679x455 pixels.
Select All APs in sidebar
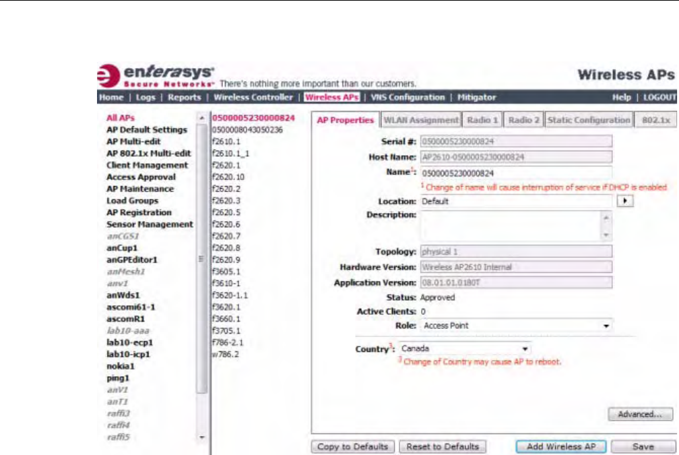pyautogui.click(x=121, y=118)
